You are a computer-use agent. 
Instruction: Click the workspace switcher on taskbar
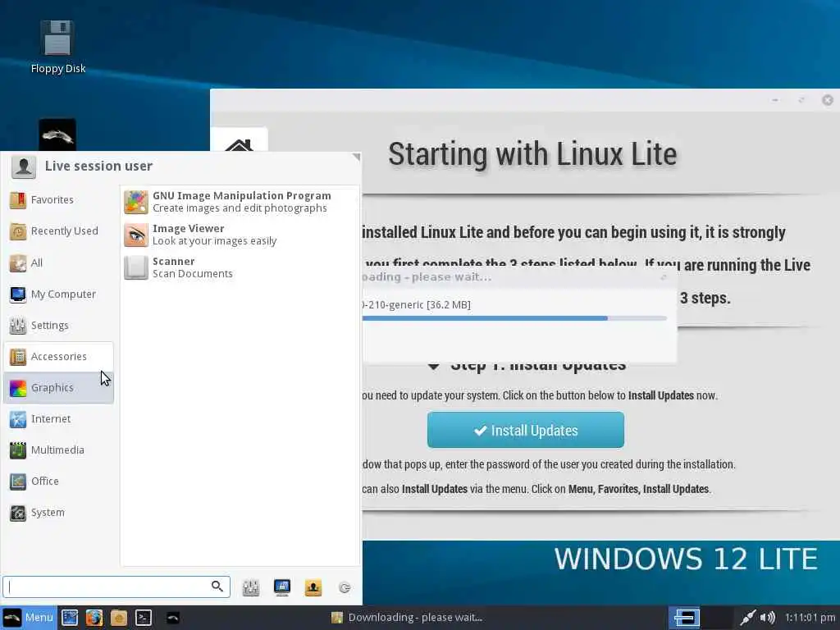tap(700, 618)
